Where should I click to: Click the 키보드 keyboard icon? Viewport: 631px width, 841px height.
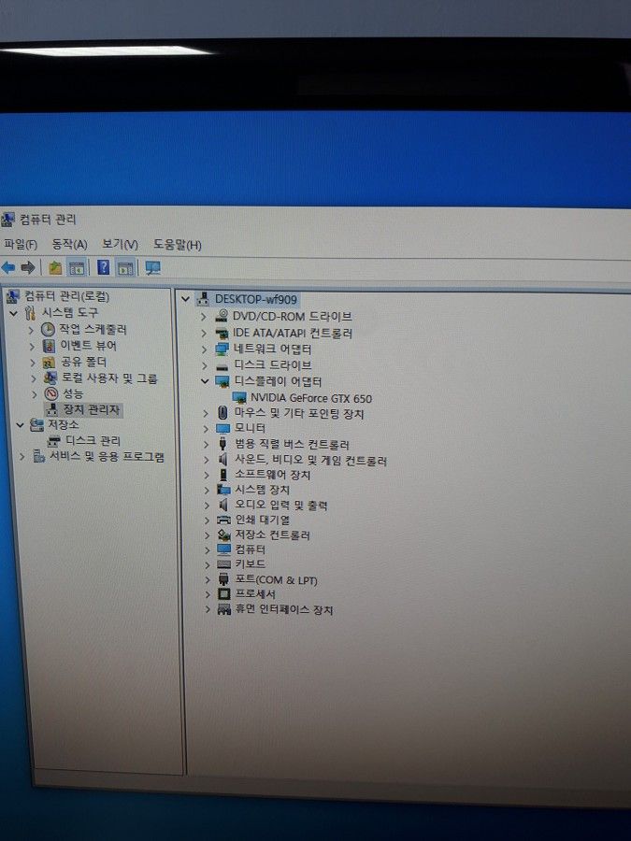click(224, 564)
